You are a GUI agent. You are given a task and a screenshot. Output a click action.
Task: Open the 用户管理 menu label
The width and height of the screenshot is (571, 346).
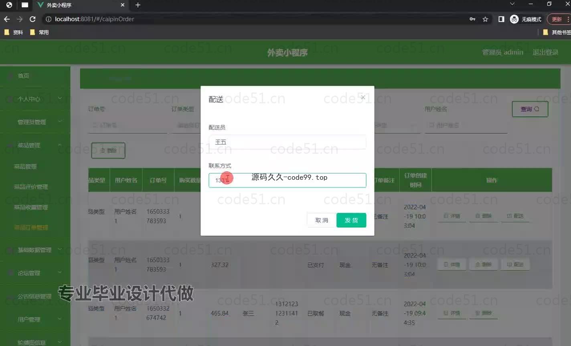(29, 320)
